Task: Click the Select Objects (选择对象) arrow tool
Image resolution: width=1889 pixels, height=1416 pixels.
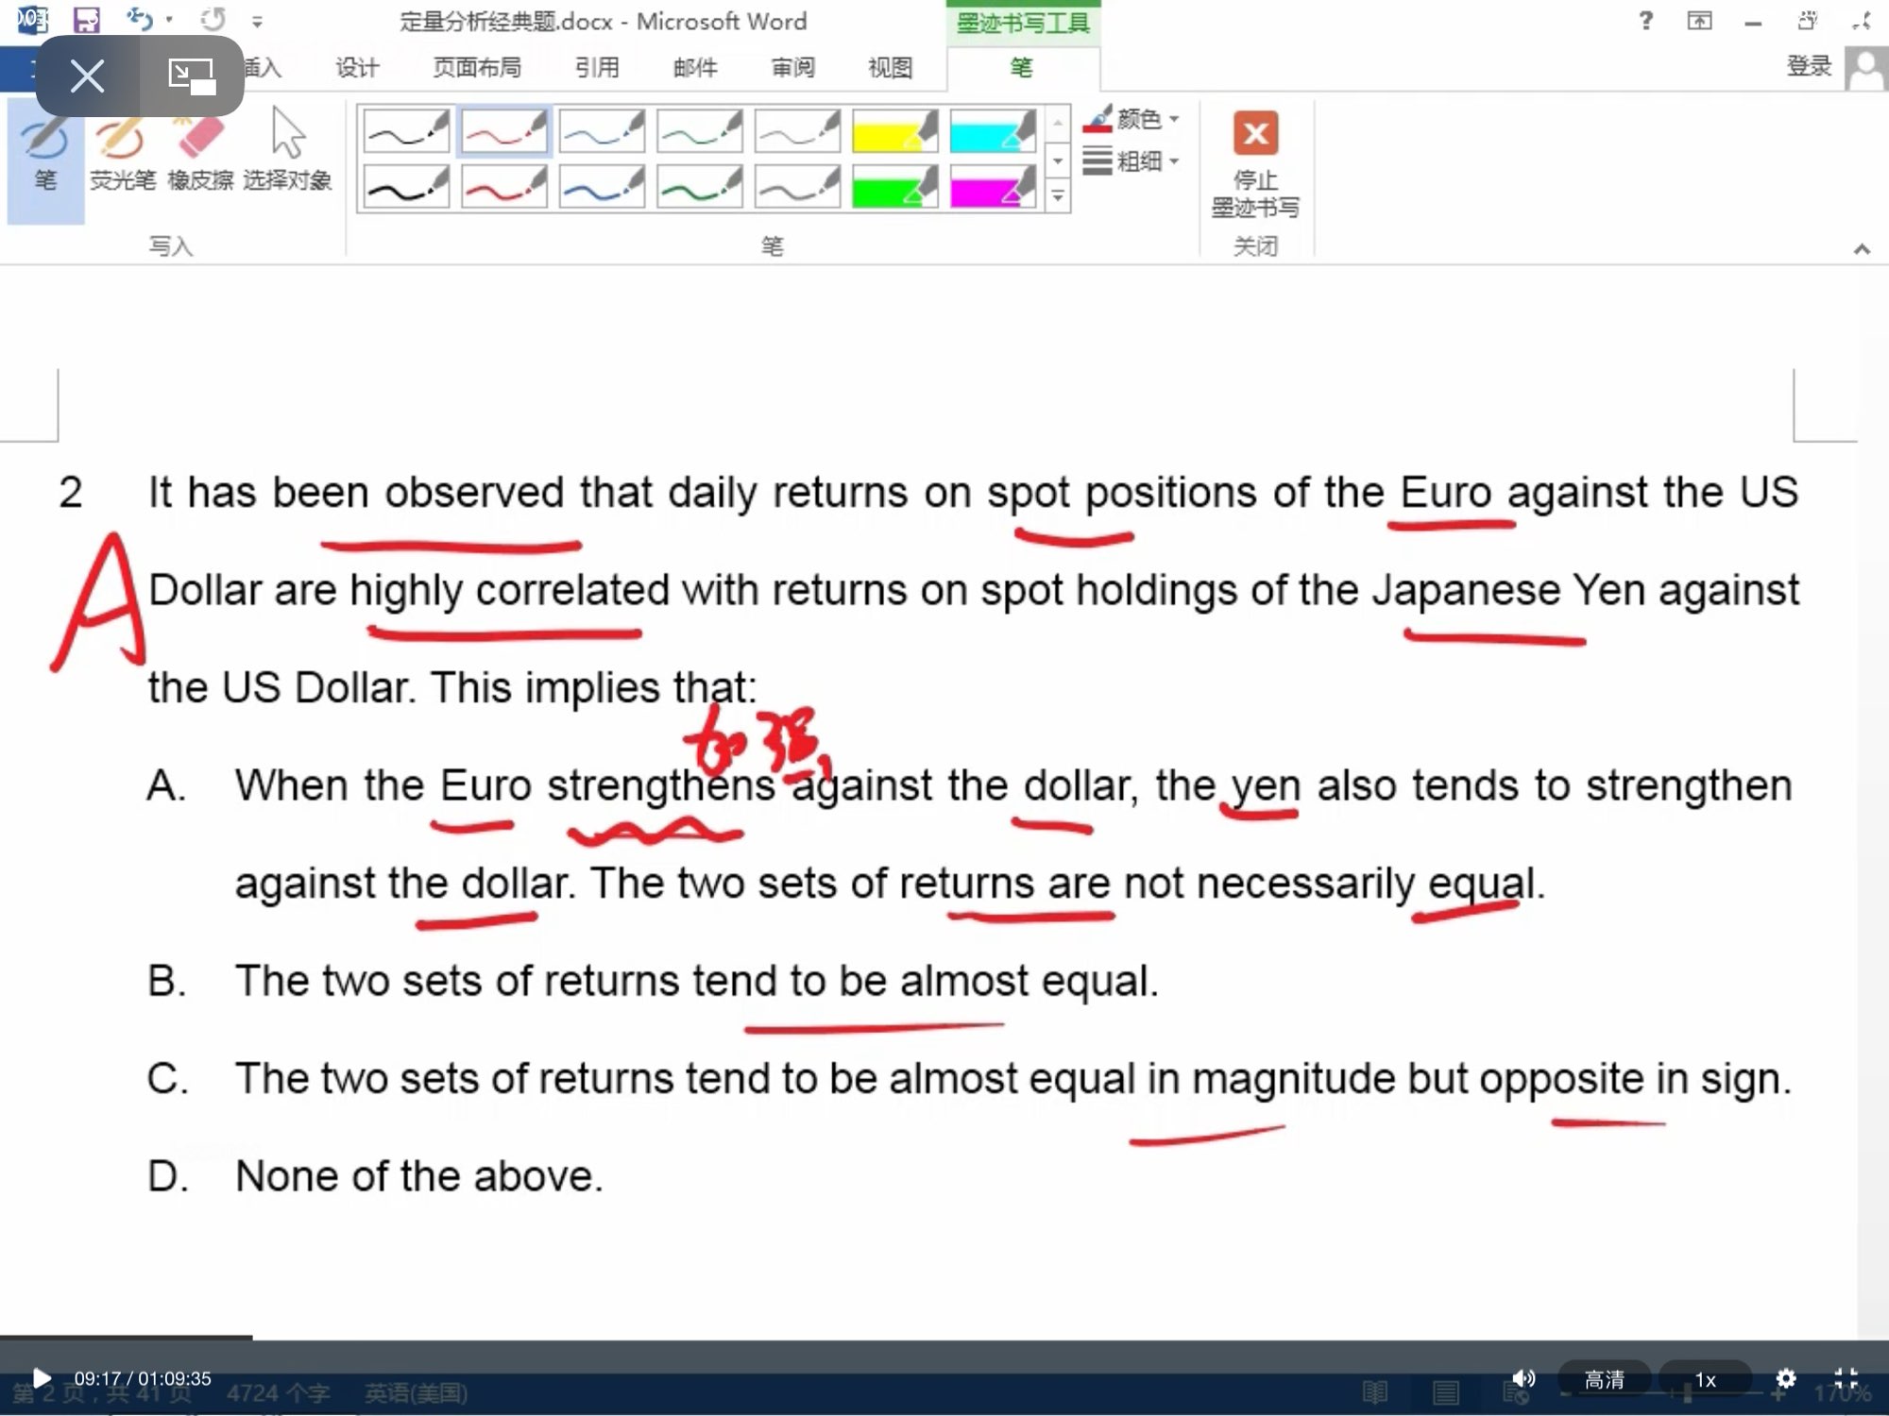Action: (287, 151)
